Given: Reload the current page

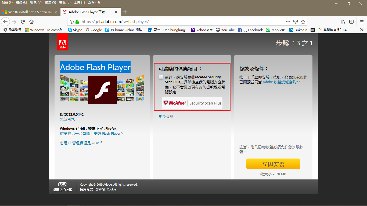Looking at the screenshot, I should (x=23, y=22).
